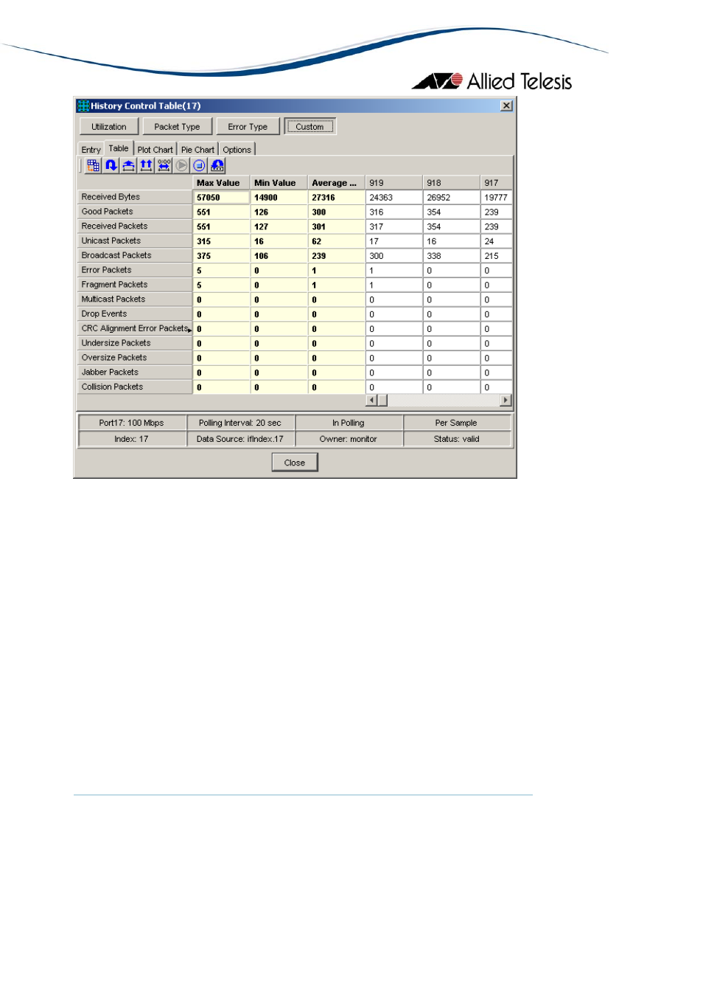Viewport: 703px width, 996px height.
Task: Click the Average column header
Action: [336, 183]
